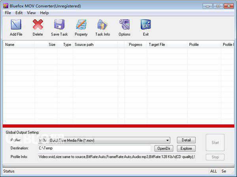
Task: Click the ALL status bar entry
Action: [x=214, y=171]
